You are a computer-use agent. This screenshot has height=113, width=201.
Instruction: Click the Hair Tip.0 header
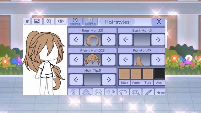[92, 70]
